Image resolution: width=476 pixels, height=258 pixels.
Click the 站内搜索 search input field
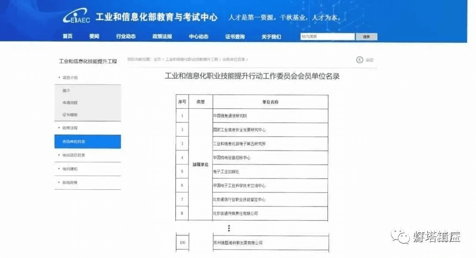327,37
